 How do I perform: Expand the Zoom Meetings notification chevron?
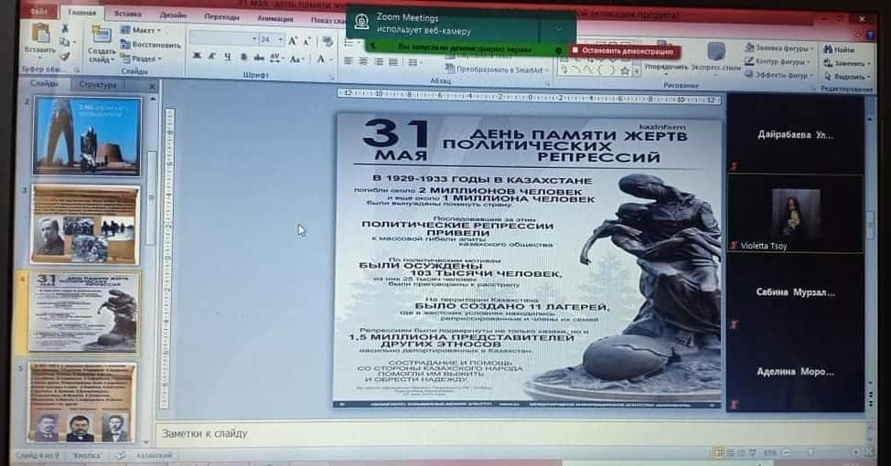[x=558, y=28]
